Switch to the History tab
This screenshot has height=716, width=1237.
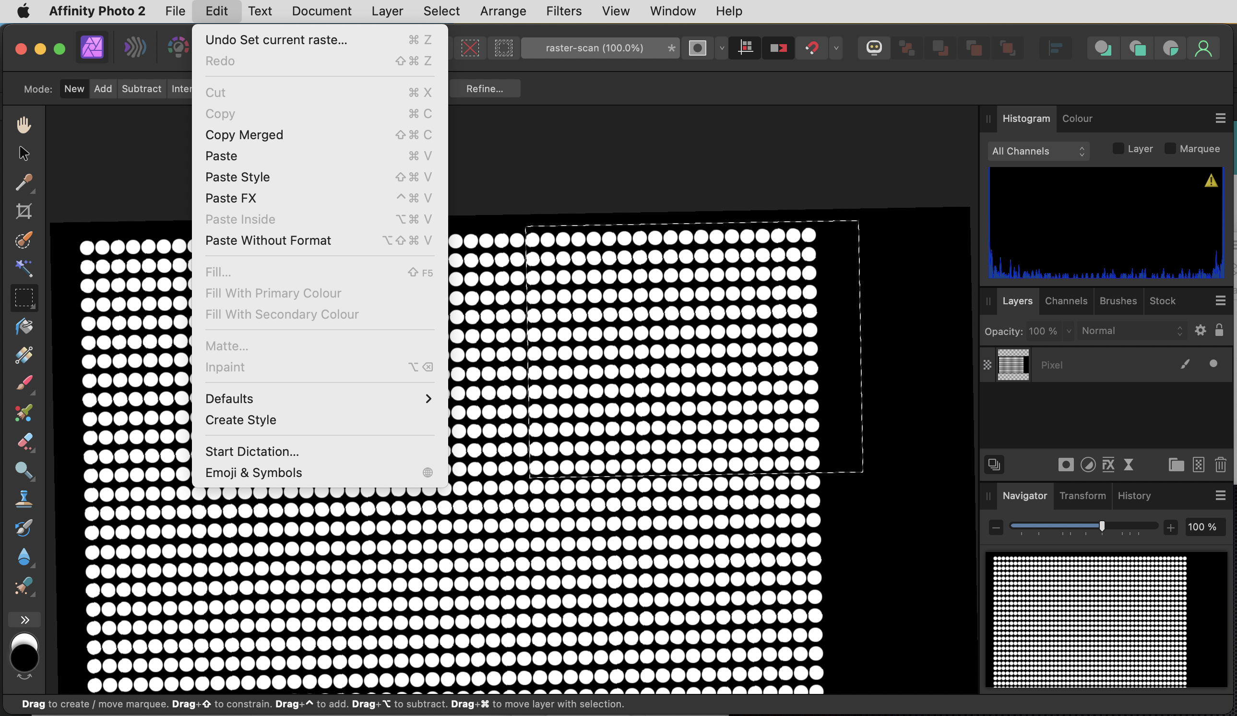point(1134,496)
